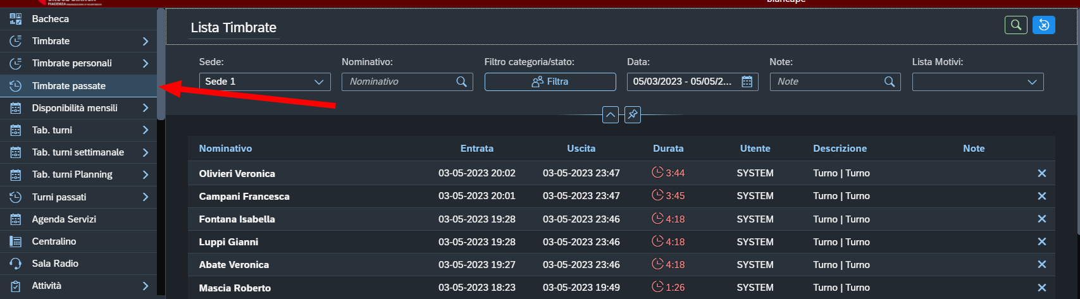This screenshot has width=1080, height=299.
Task: Select Timbrate passate menu item
Action: pyautogui.click(x=78, y=86)
